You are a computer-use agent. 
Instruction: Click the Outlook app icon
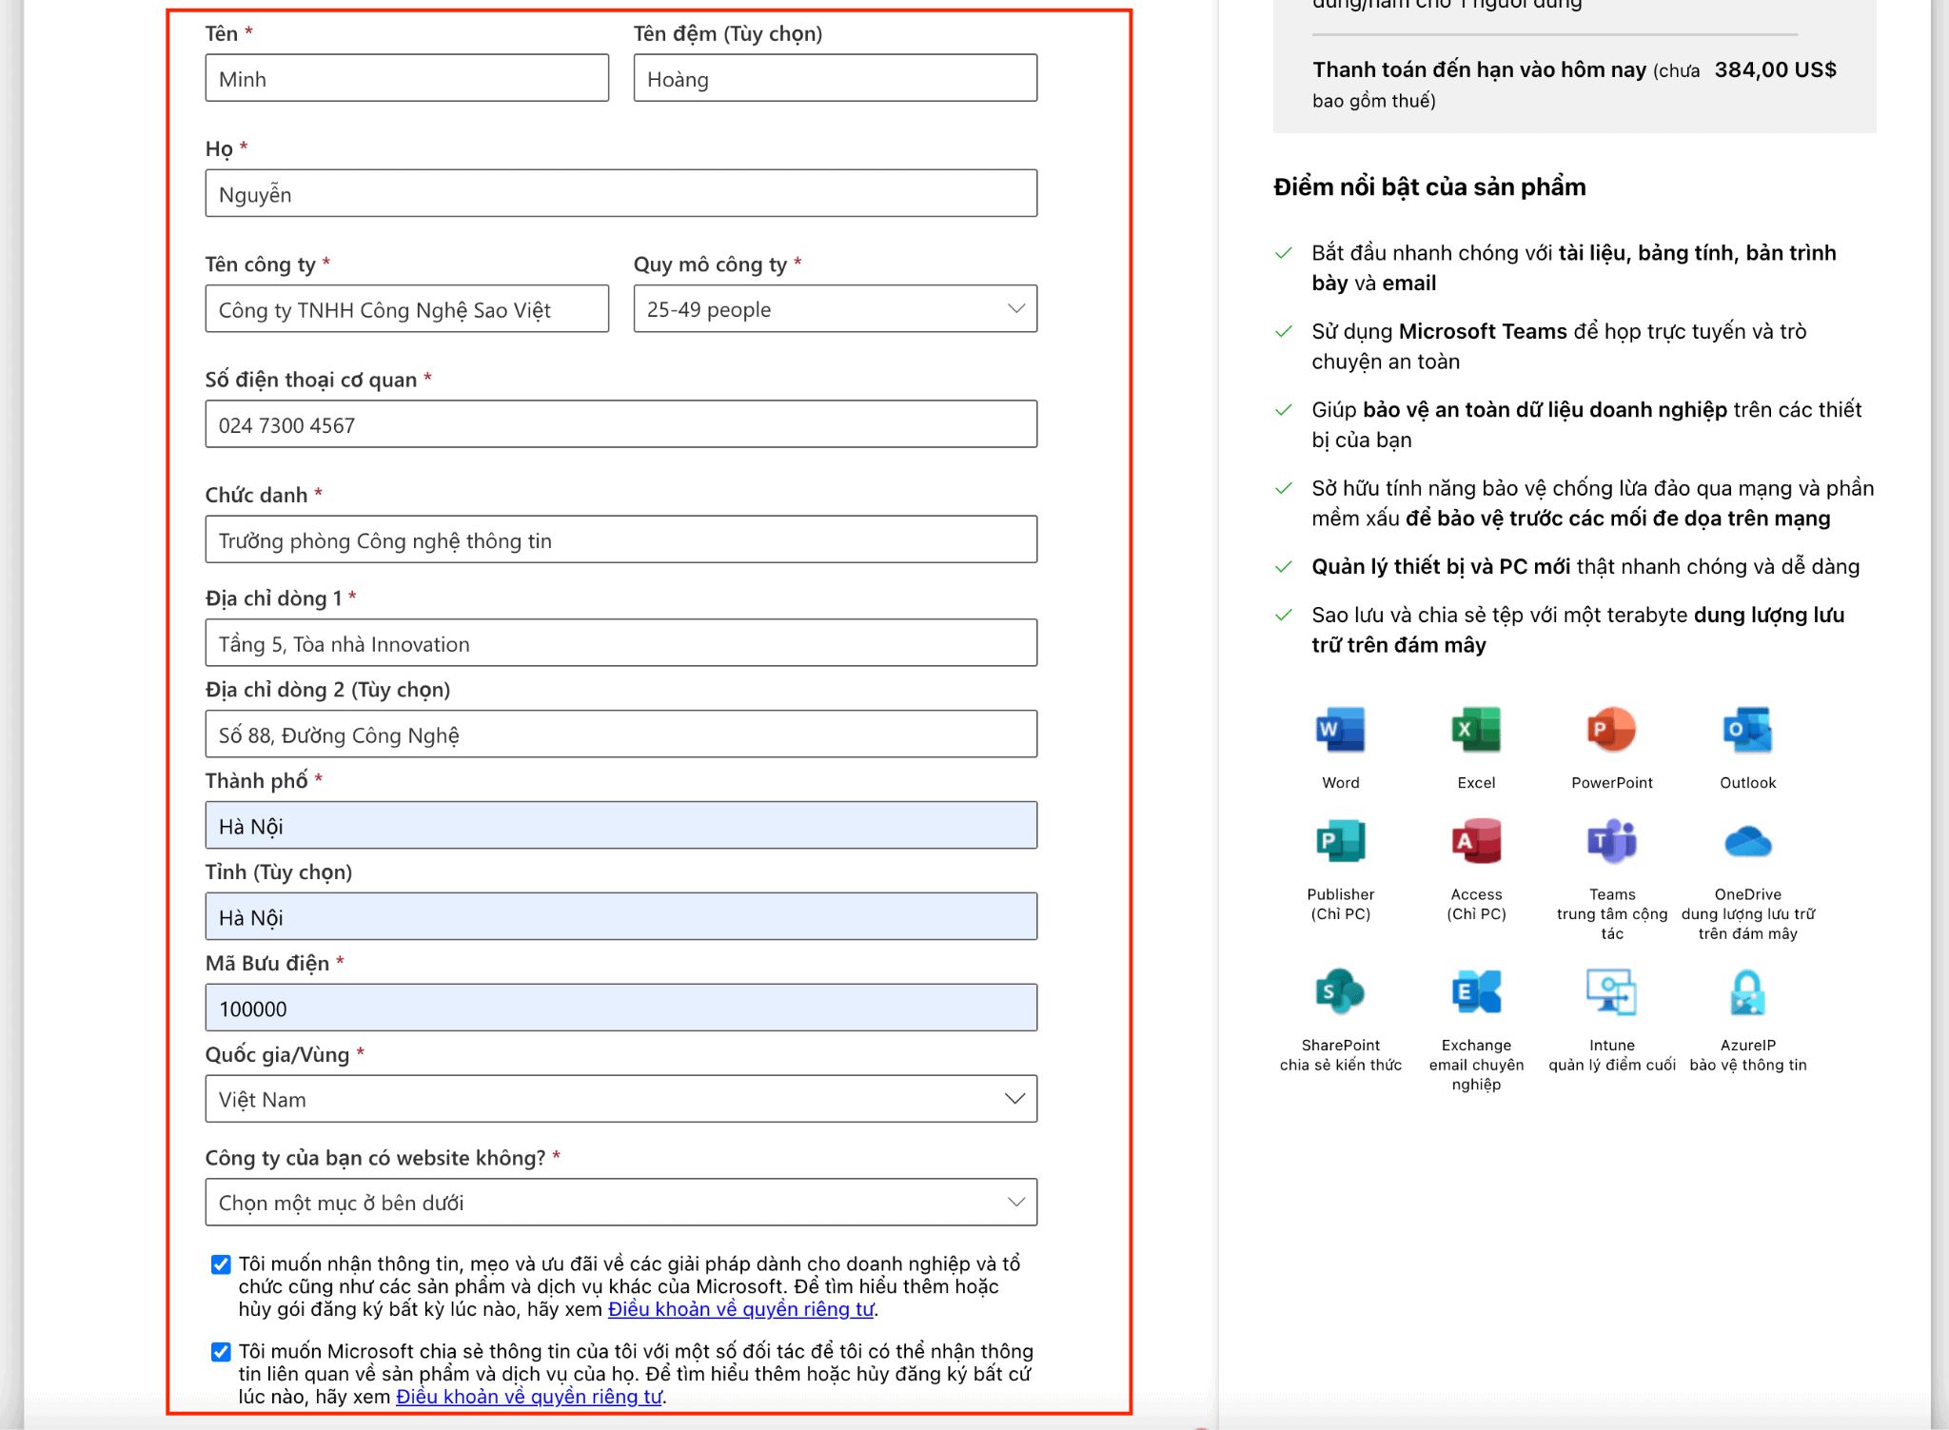click(1747, 730)
